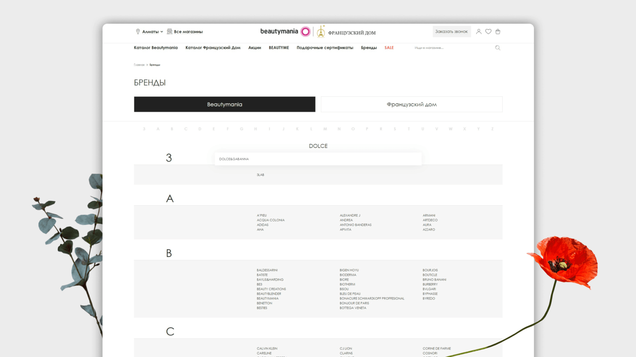Open Подарочные сертификаты menu item

(x=325, y=48)
